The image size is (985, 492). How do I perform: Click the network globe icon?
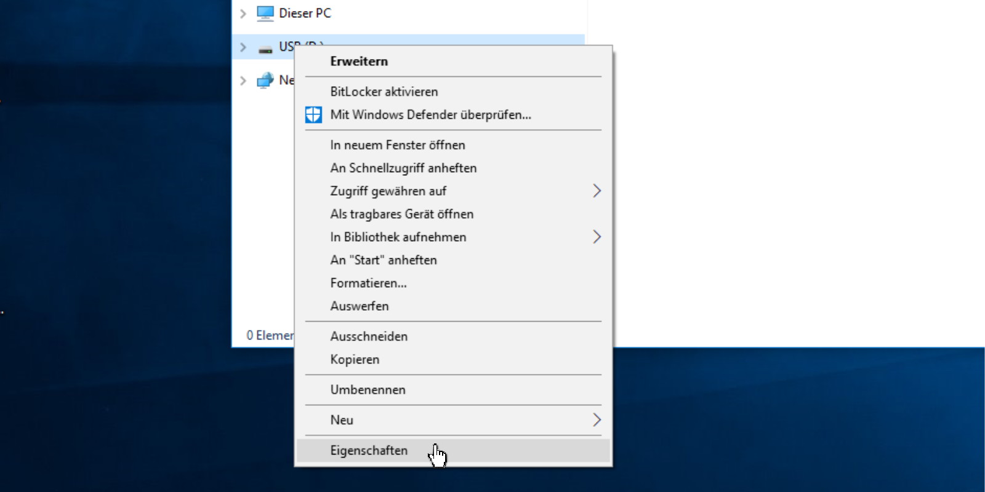click(x=265, y=81)
